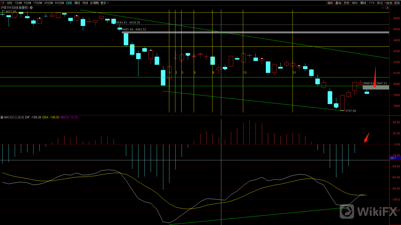
Task: Open the 统计 statistics tool
Action: tap(355, 3)
